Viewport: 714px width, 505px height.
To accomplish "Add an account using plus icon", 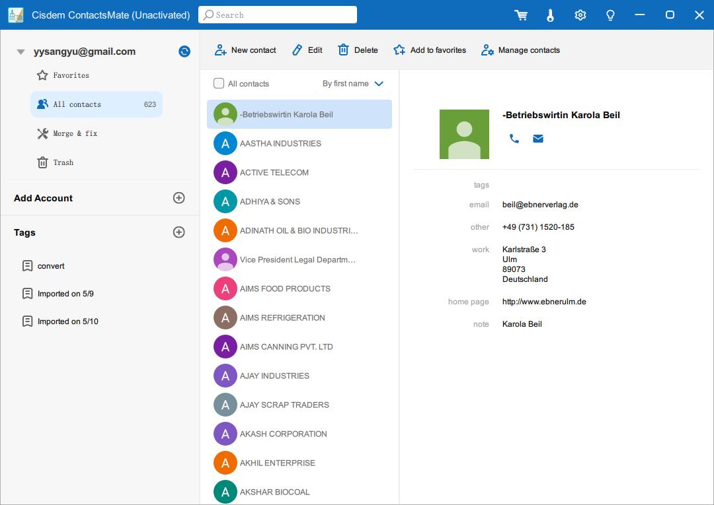I will click(x=178, y=198).
